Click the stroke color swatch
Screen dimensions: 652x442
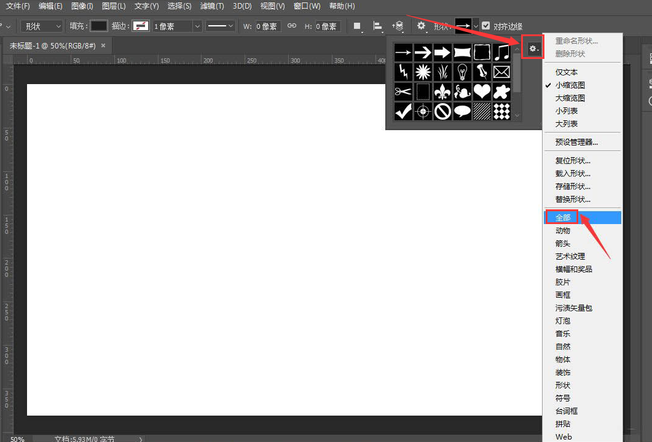tap(141, 26)
